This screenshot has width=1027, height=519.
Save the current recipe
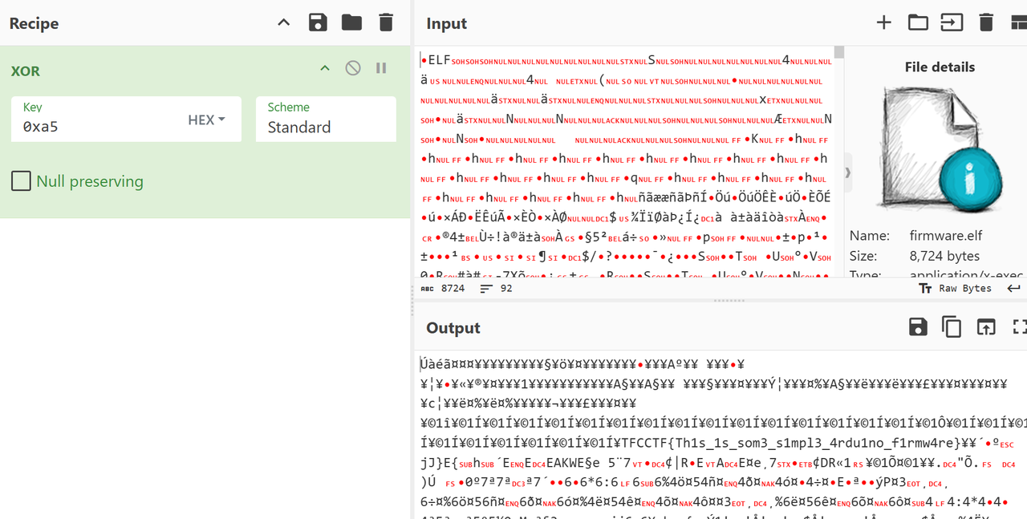click(318, 22)
